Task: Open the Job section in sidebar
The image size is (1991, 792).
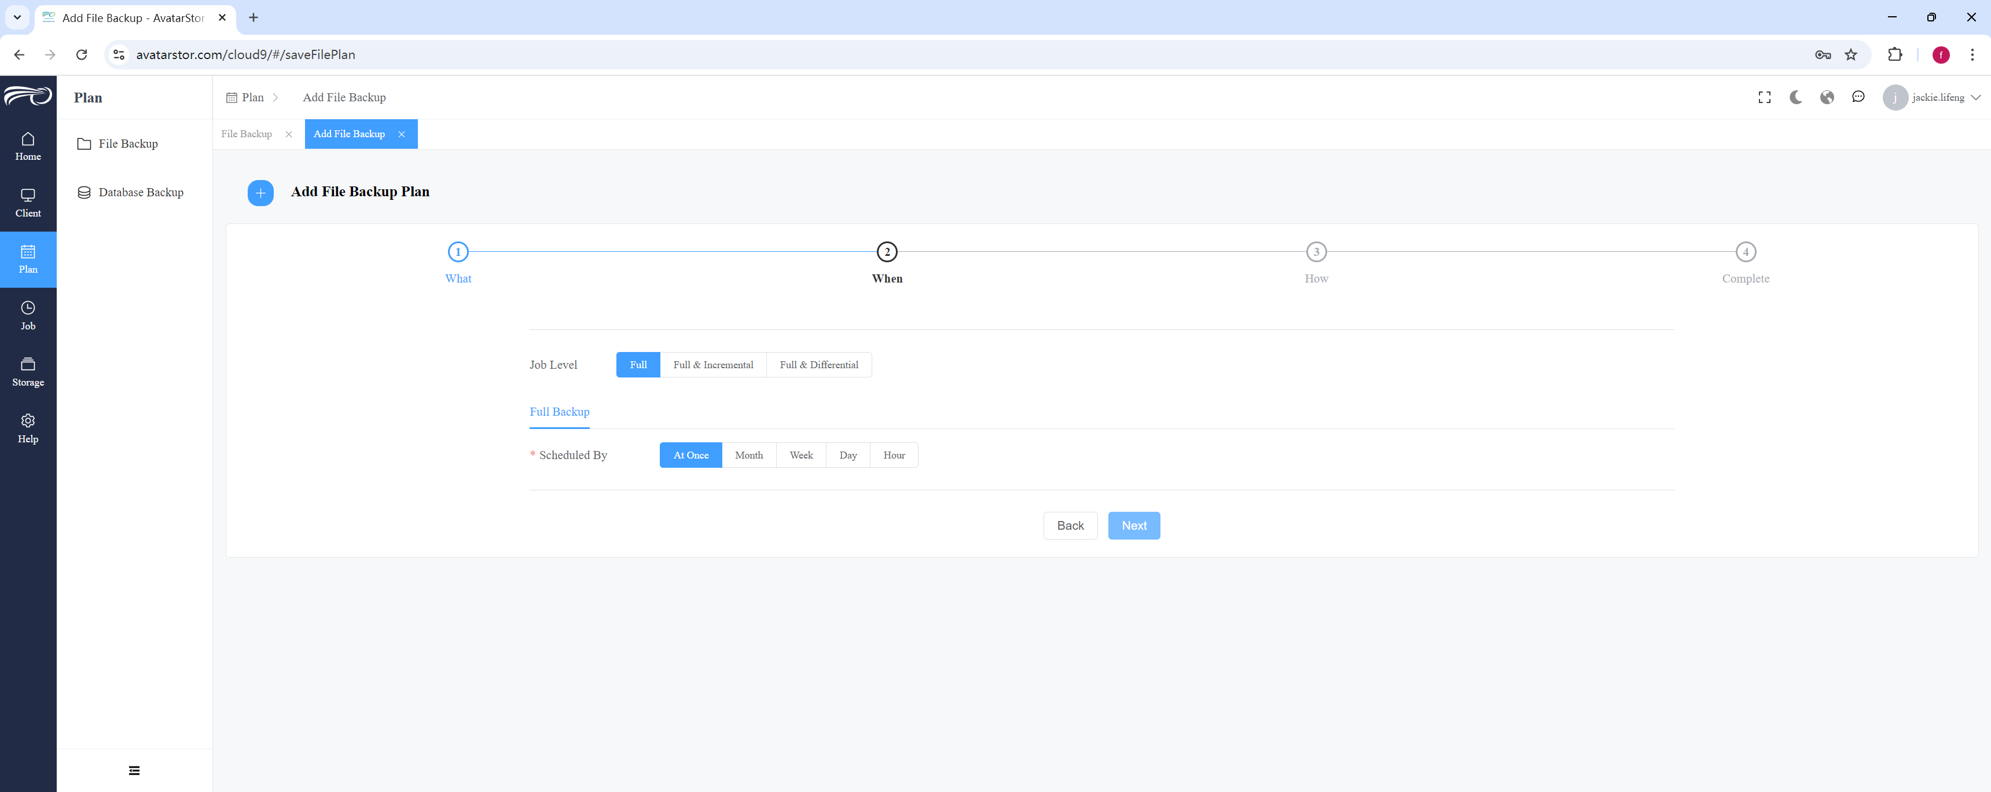Action: 28,316
